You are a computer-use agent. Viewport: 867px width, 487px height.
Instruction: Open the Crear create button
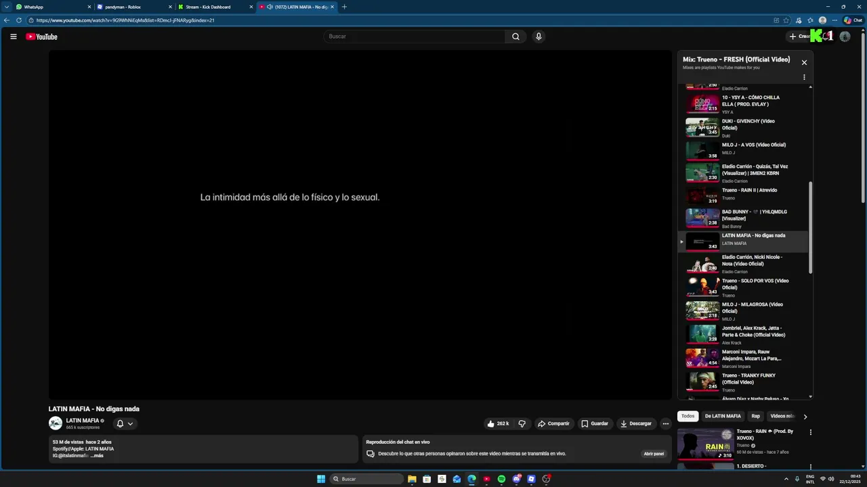click(x=800, y=37)
